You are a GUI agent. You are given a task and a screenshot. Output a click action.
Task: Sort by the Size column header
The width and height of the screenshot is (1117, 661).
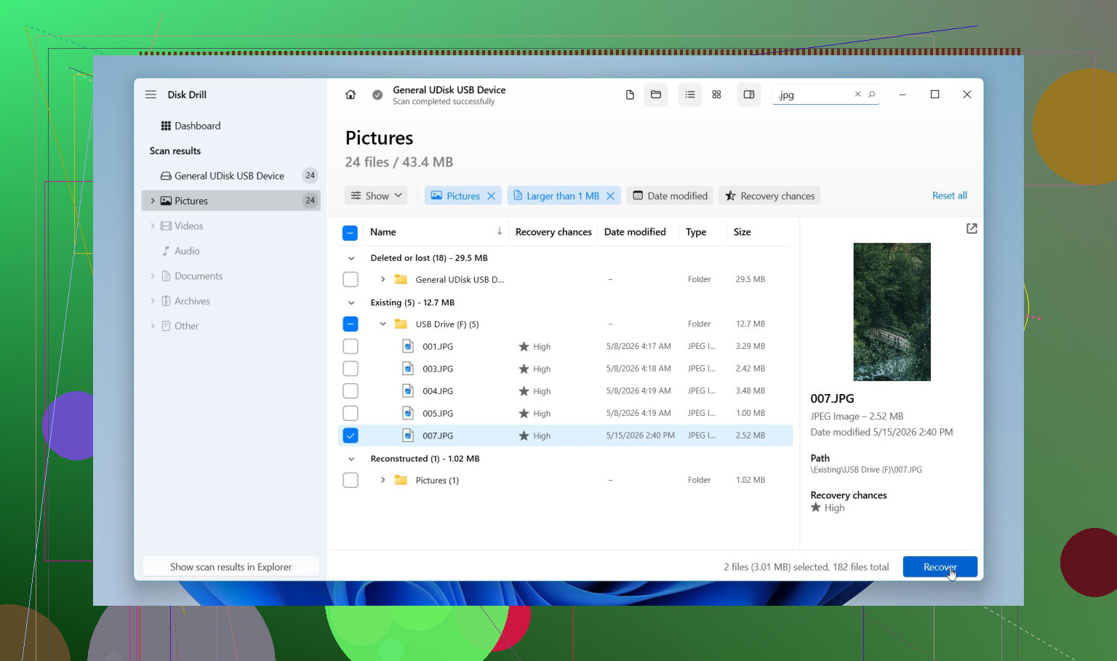(x=742, y=232)
